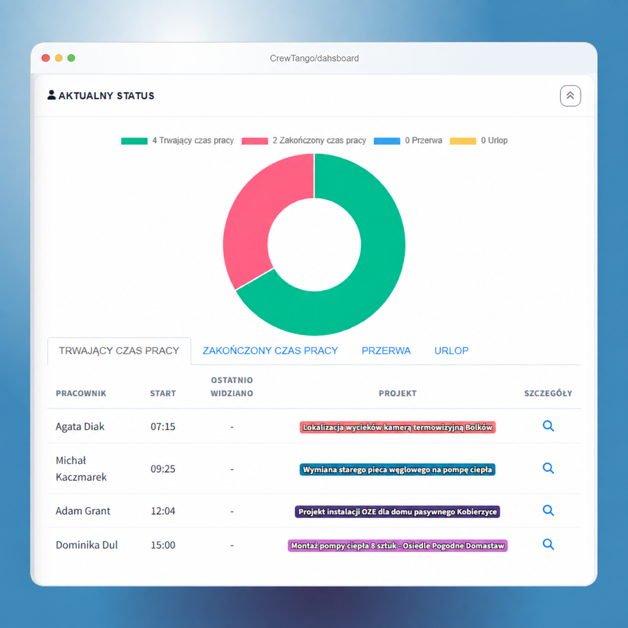The image size is (628, 628).
Task: Select the name Adam Grant
Action: (x=83, y=511)
